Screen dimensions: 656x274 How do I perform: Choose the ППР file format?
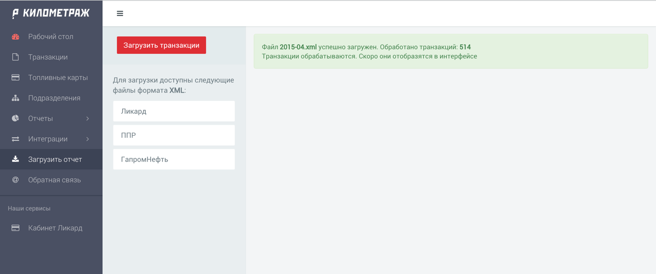click(x=174, y=135)
